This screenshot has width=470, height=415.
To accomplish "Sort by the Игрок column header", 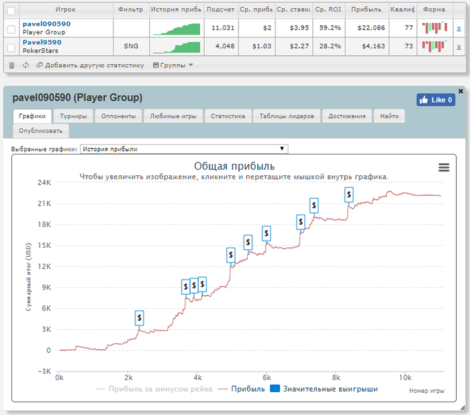I will (x=65, y=9).
